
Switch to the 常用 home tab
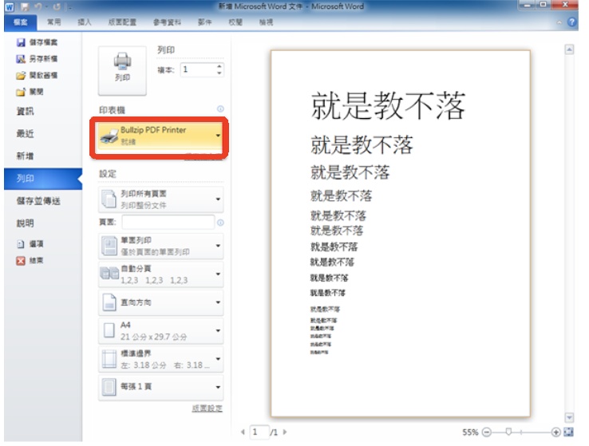[x=53, y=22]
